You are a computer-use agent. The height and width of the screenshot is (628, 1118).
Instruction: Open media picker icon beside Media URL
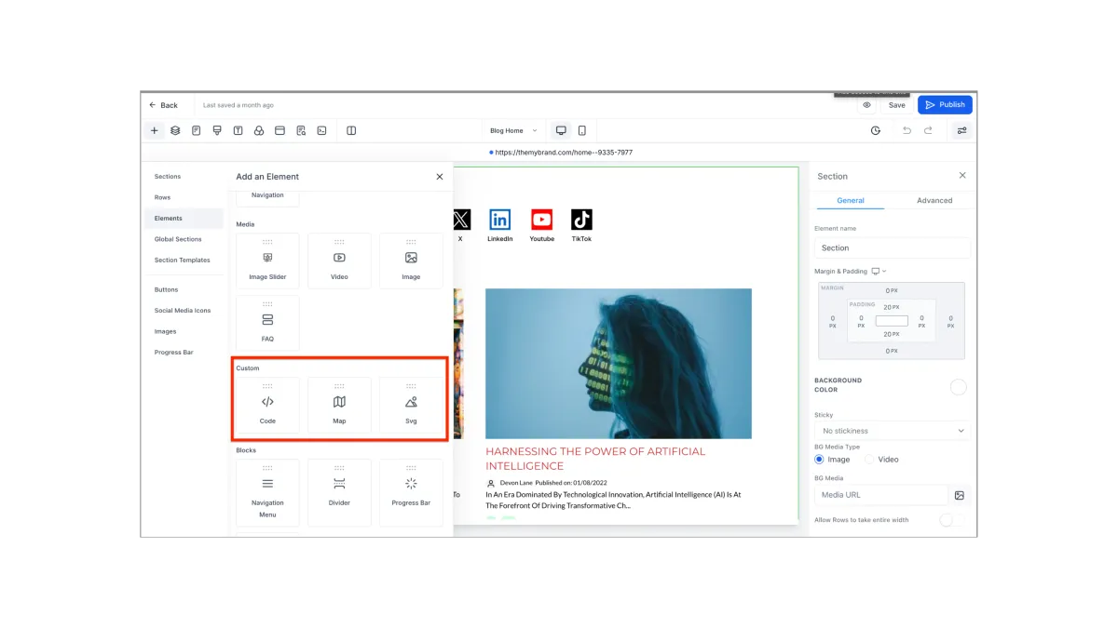(x=960, y=495)
